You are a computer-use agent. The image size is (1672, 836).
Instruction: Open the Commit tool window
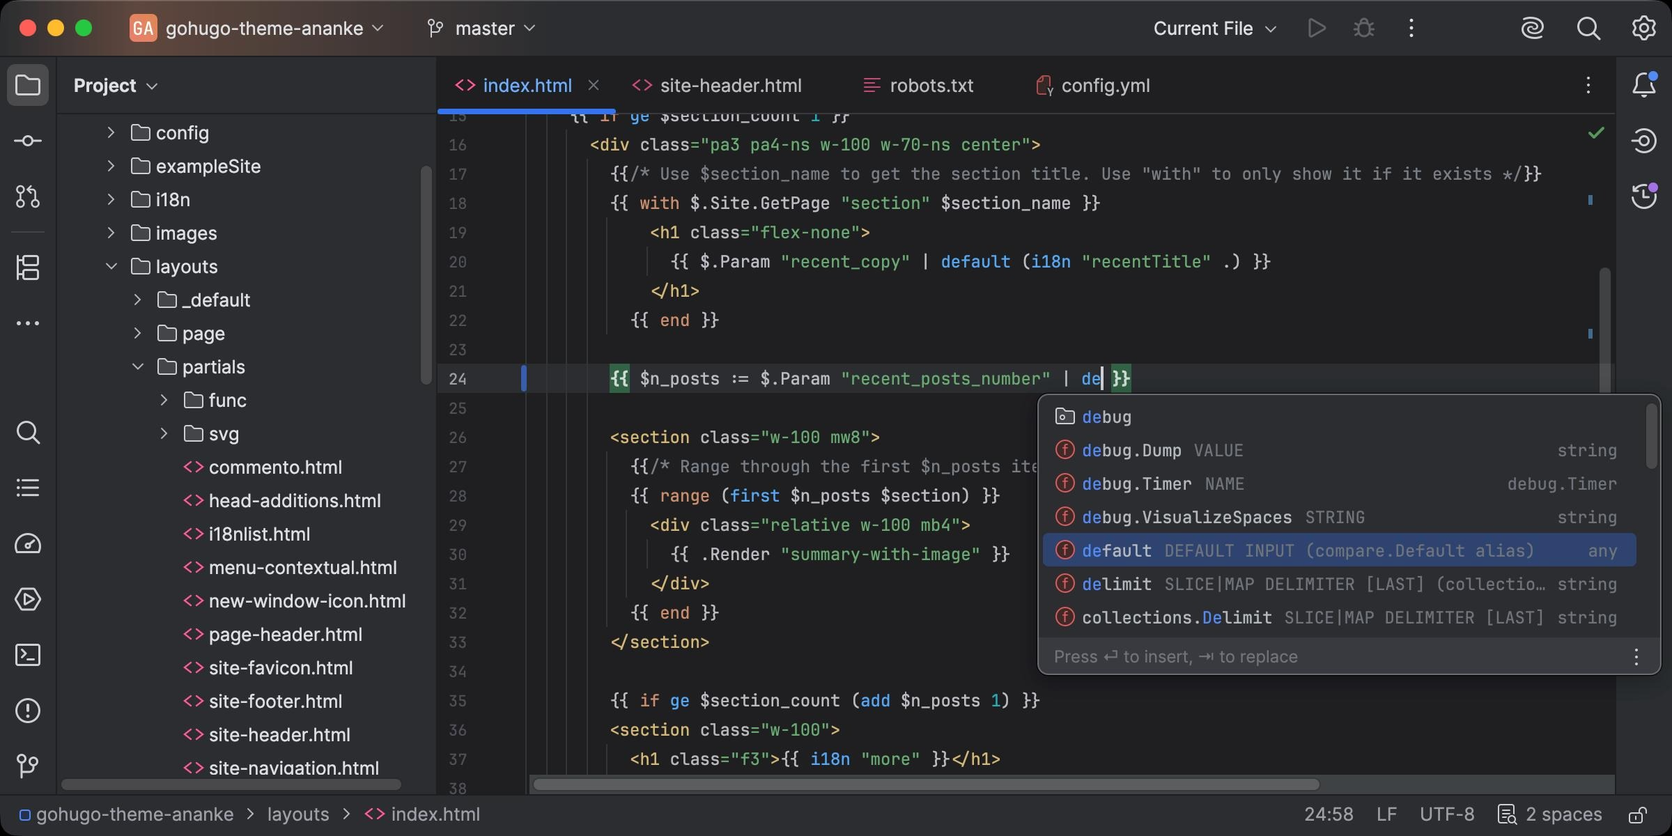(28, 140)
